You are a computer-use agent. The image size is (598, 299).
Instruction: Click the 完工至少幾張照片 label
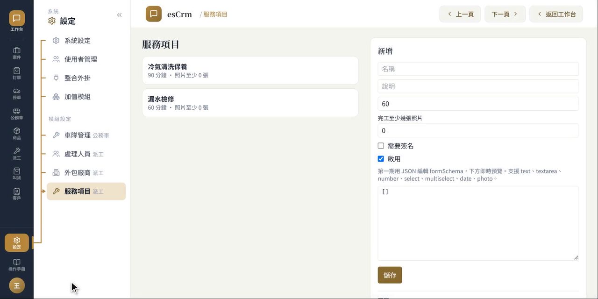click(x=400, y=118)
